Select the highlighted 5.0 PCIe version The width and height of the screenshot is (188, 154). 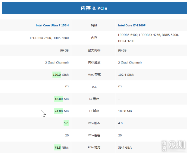pos(66,123)
